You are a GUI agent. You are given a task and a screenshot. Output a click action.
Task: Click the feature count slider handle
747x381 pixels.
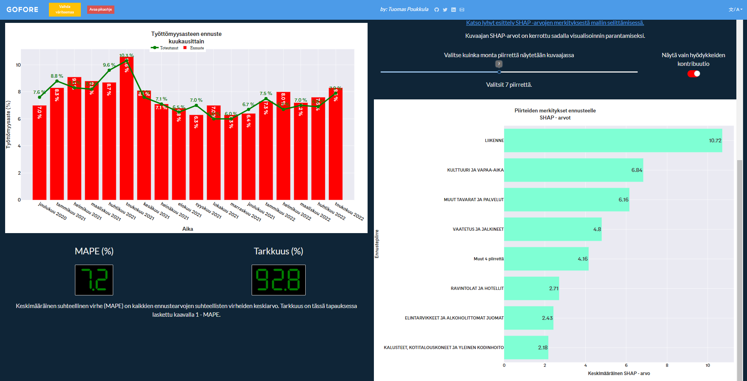499,72
